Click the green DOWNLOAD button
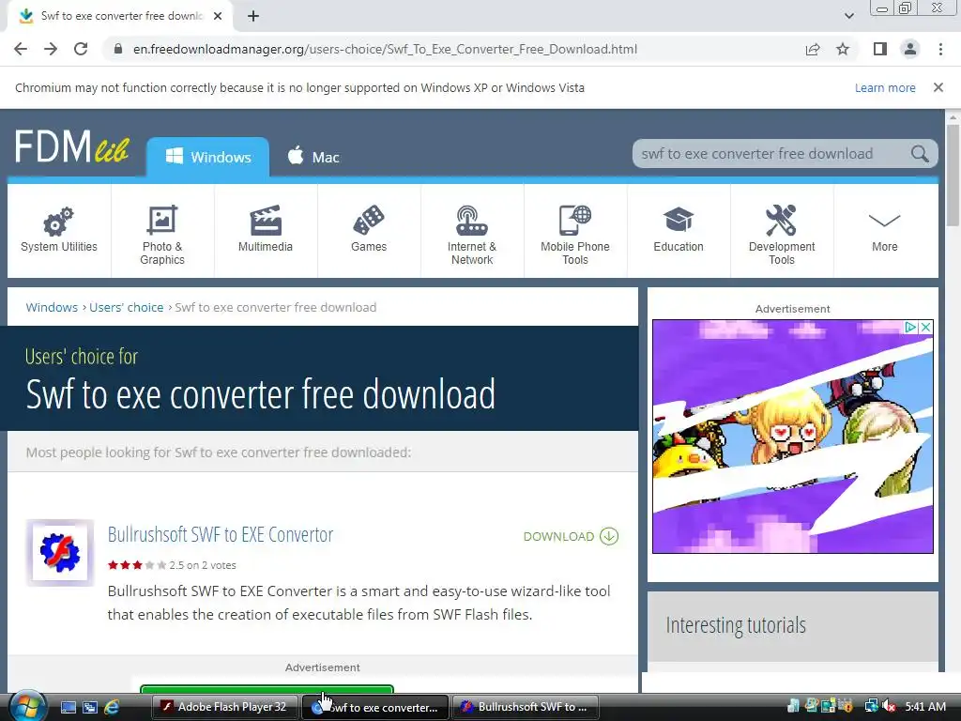The height and width of the screenshot is (721, 961). pos(571,536)
